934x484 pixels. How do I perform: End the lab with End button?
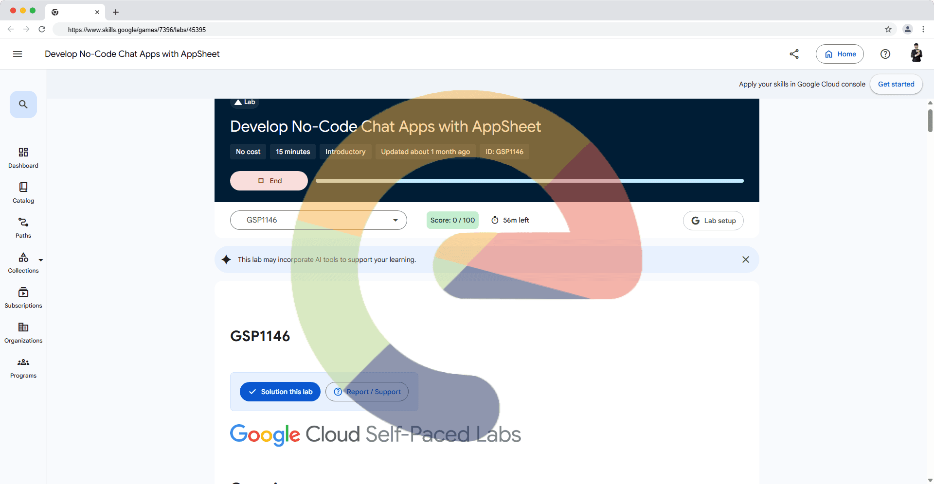[269, 181]
